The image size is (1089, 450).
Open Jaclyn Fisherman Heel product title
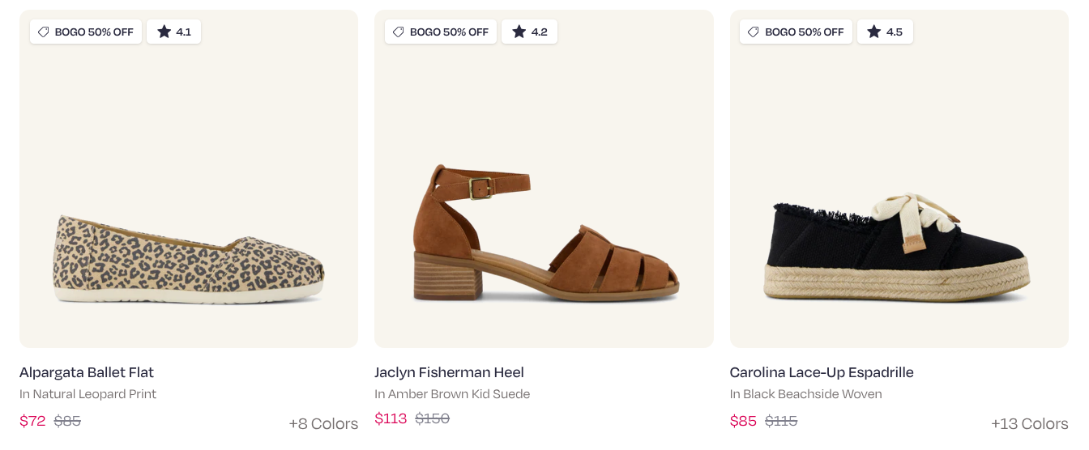(x=449, y=372)
